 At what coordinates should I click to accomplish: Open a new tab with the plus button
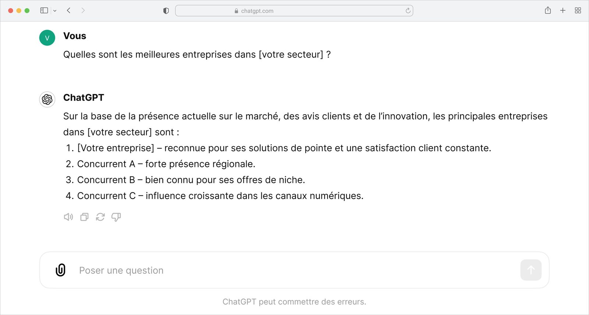click(563, 11)
